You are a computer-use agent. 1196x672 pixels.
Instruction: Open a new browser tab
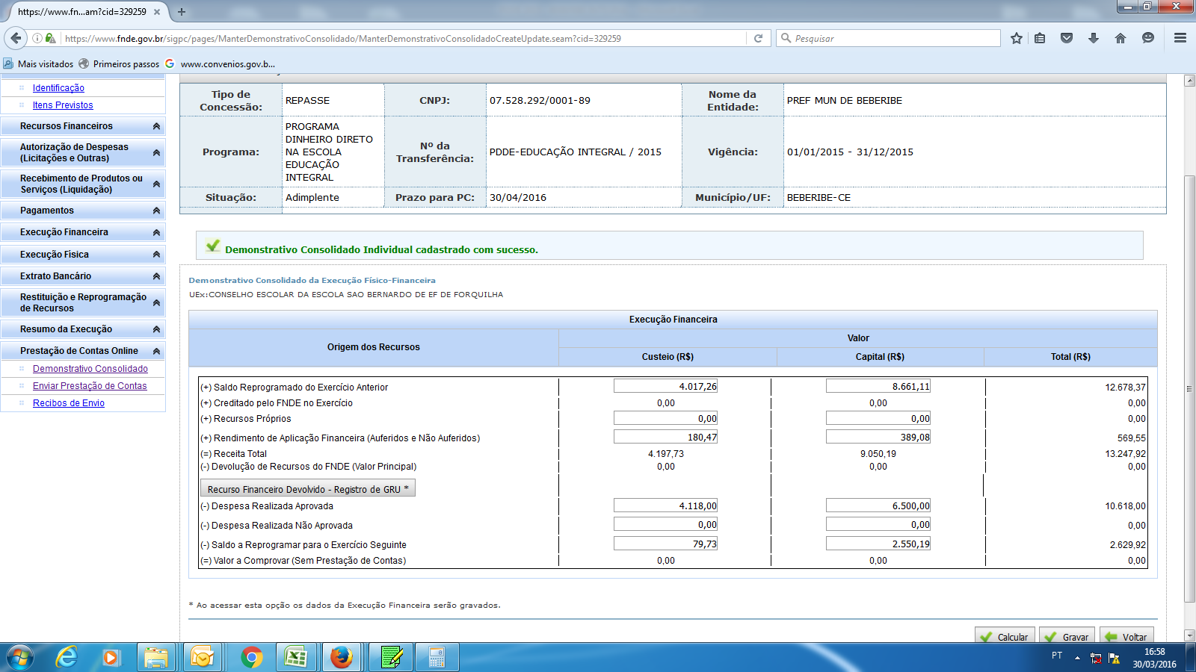[x=182, y=12]
